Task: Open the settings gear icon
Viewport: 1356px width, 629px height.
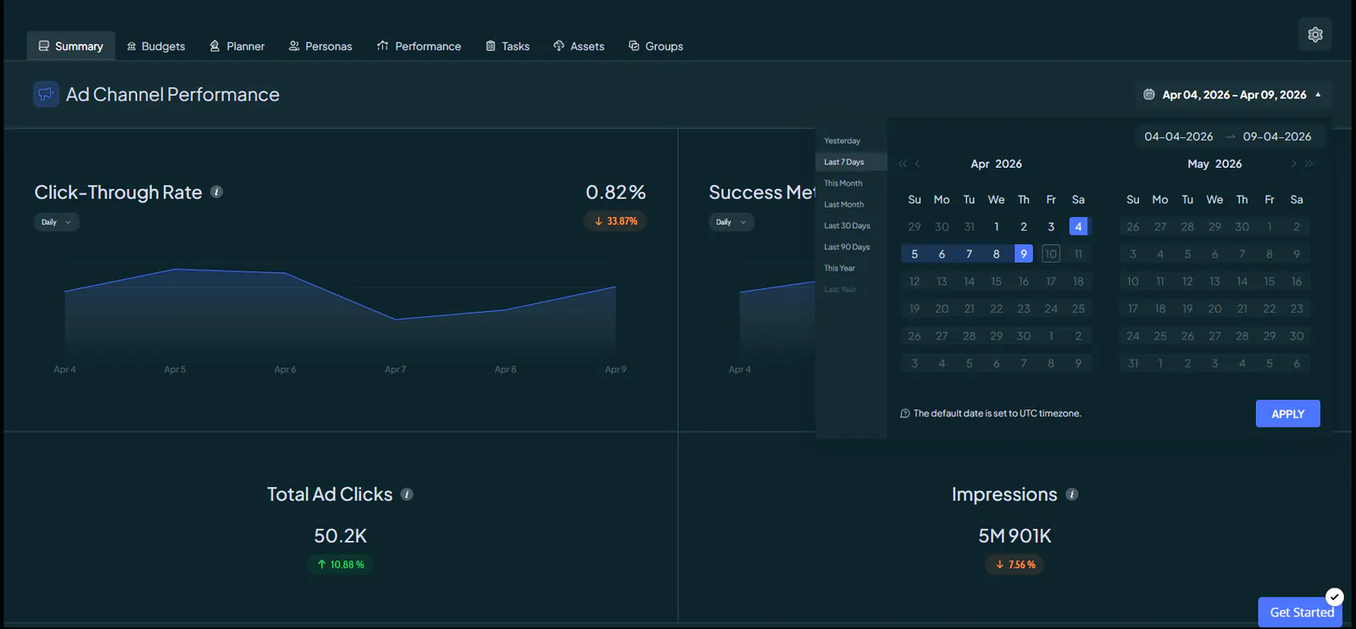Action: [x=1314, y=35]
